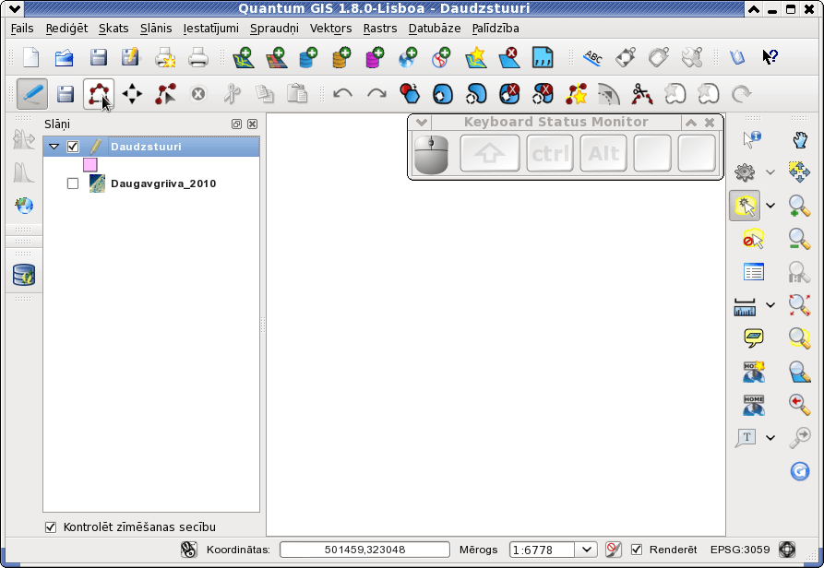Select the Delete Ring tool

[x=509, y=94]
